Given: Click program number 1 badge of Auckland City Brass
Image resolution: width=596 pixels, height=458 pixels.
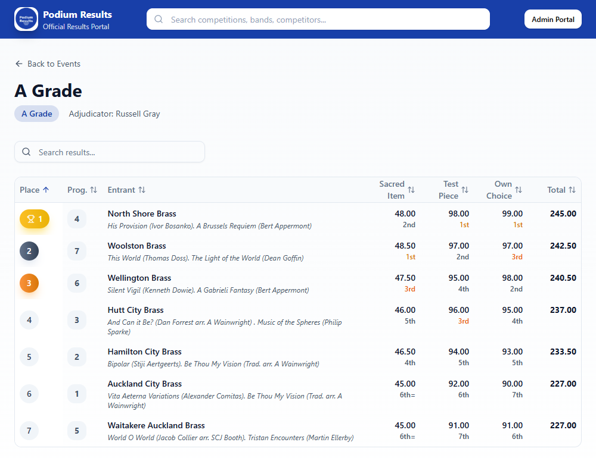Looking at the screenshot, I should click(77, 394).
